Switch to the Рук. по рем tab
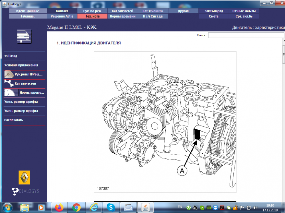This screenshot has width=285, height=213. (x=92, y=11)
